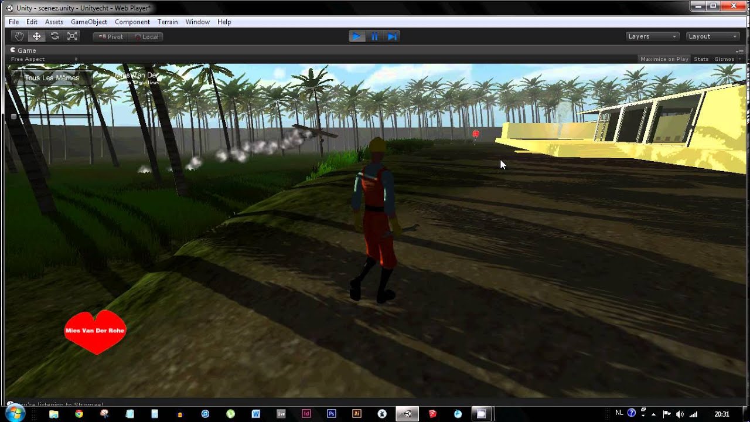The height and width of the screenshot is (422, 750).
Task: Click the red Mies Van Der Rohe heart
Action: 95,331
